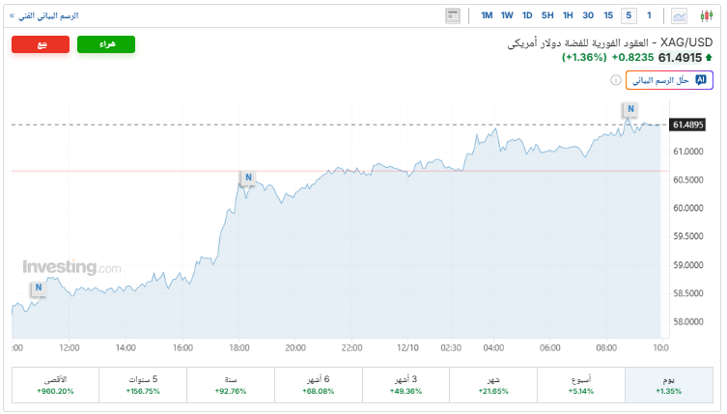
Task: Click the news marker at chart start
Action: pos(38,288)
